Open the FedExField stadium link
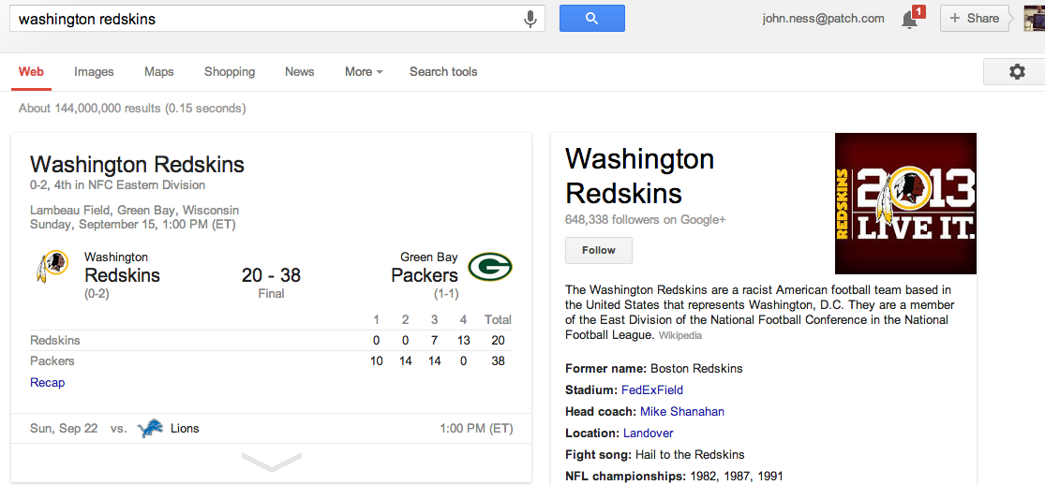 (651, 390)
